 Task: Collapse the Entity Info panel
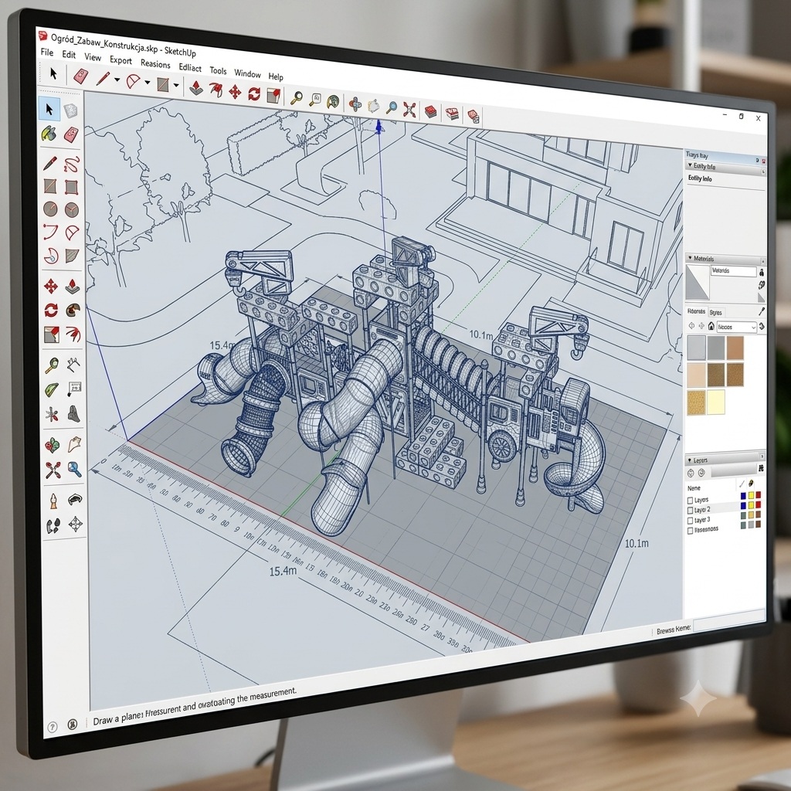point(690,165)
